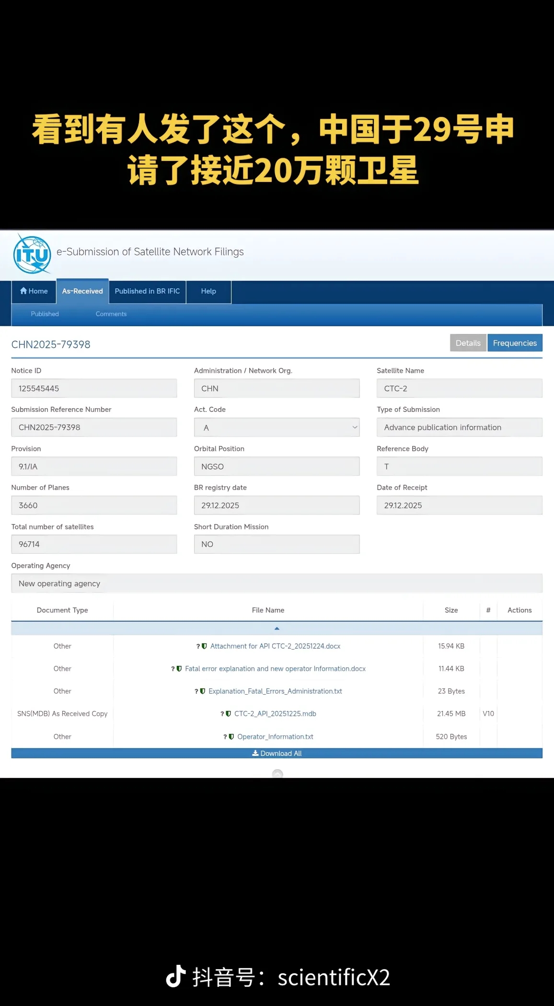This screenshot has height=1006, width=554.
Task: Click shield icon beside Attachment for API file
Action: (204, 646)
